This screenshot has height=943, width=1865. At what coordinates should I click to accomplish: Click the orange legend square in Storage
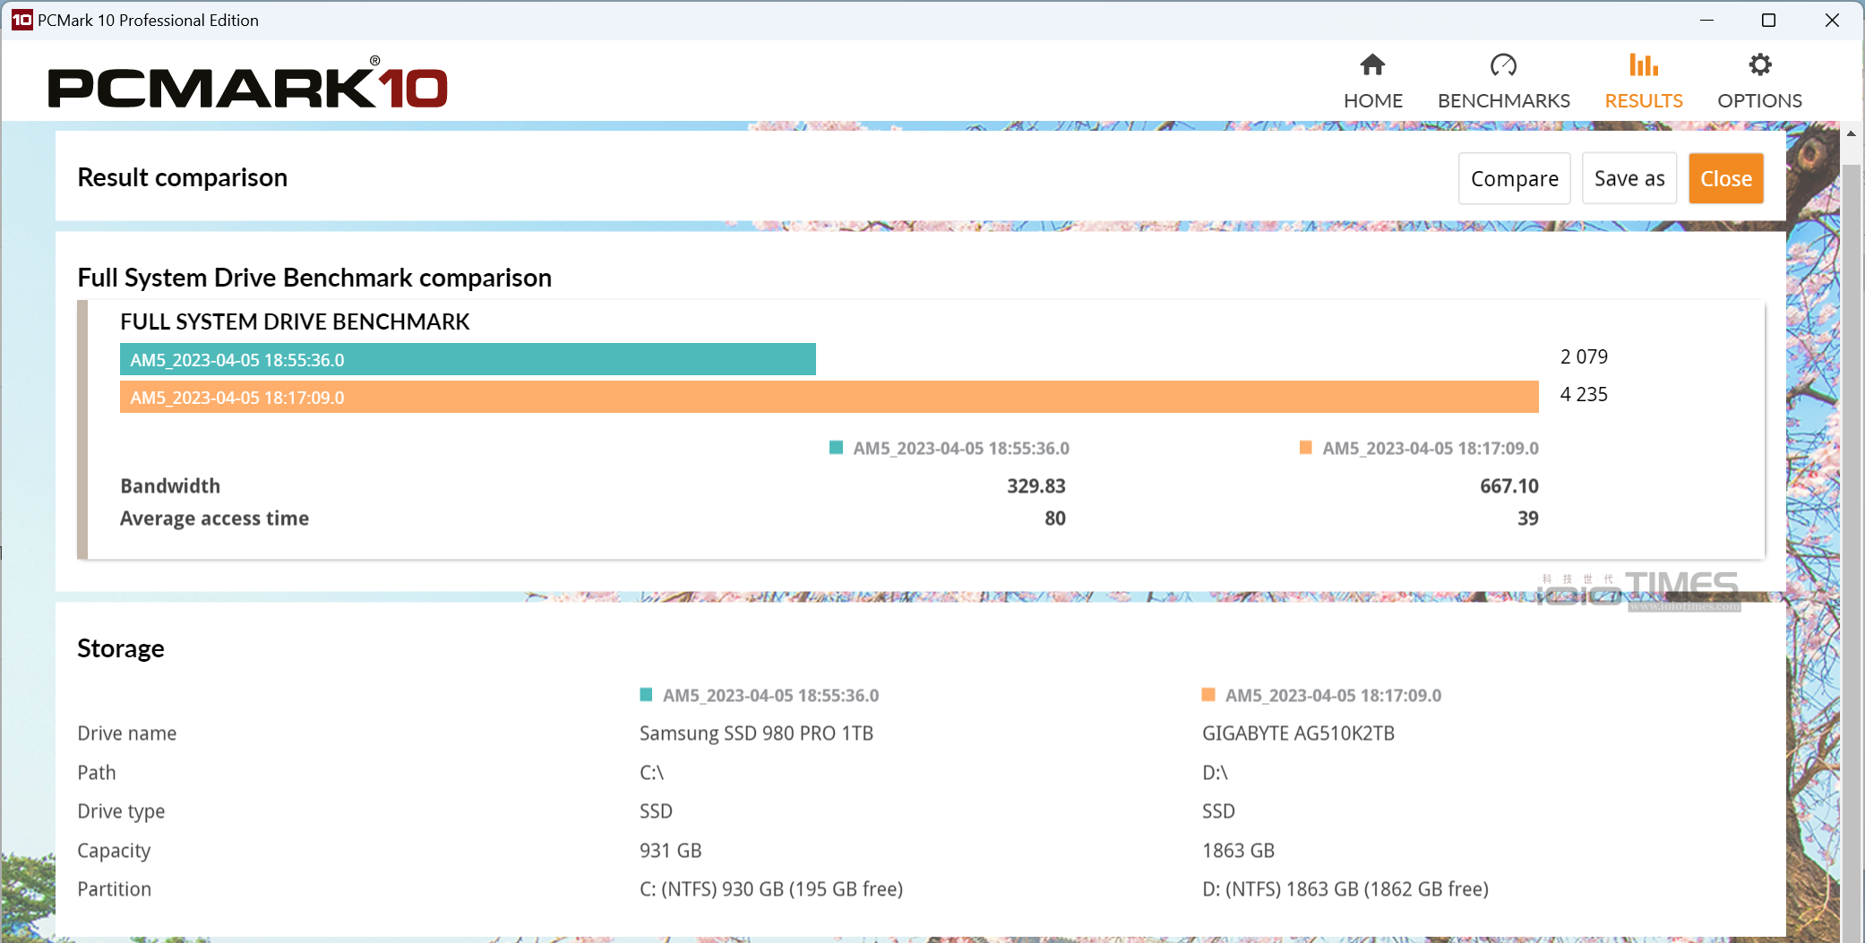click(x=1208, y=695)
